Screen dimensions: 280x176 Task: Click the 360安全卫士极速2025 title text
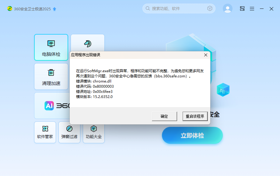tap(32, 9)
